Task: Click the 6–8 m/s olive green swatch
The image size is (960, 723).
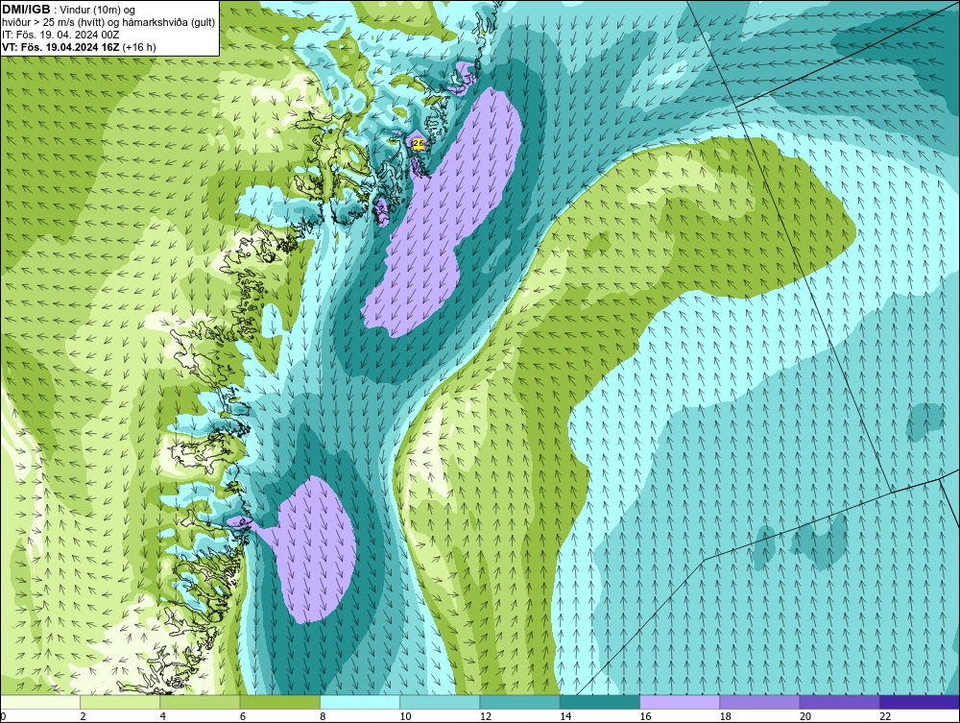Action: 279,702
